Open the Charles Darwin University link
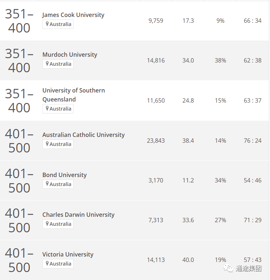This screenshot has width=270, height=280. 79,215
